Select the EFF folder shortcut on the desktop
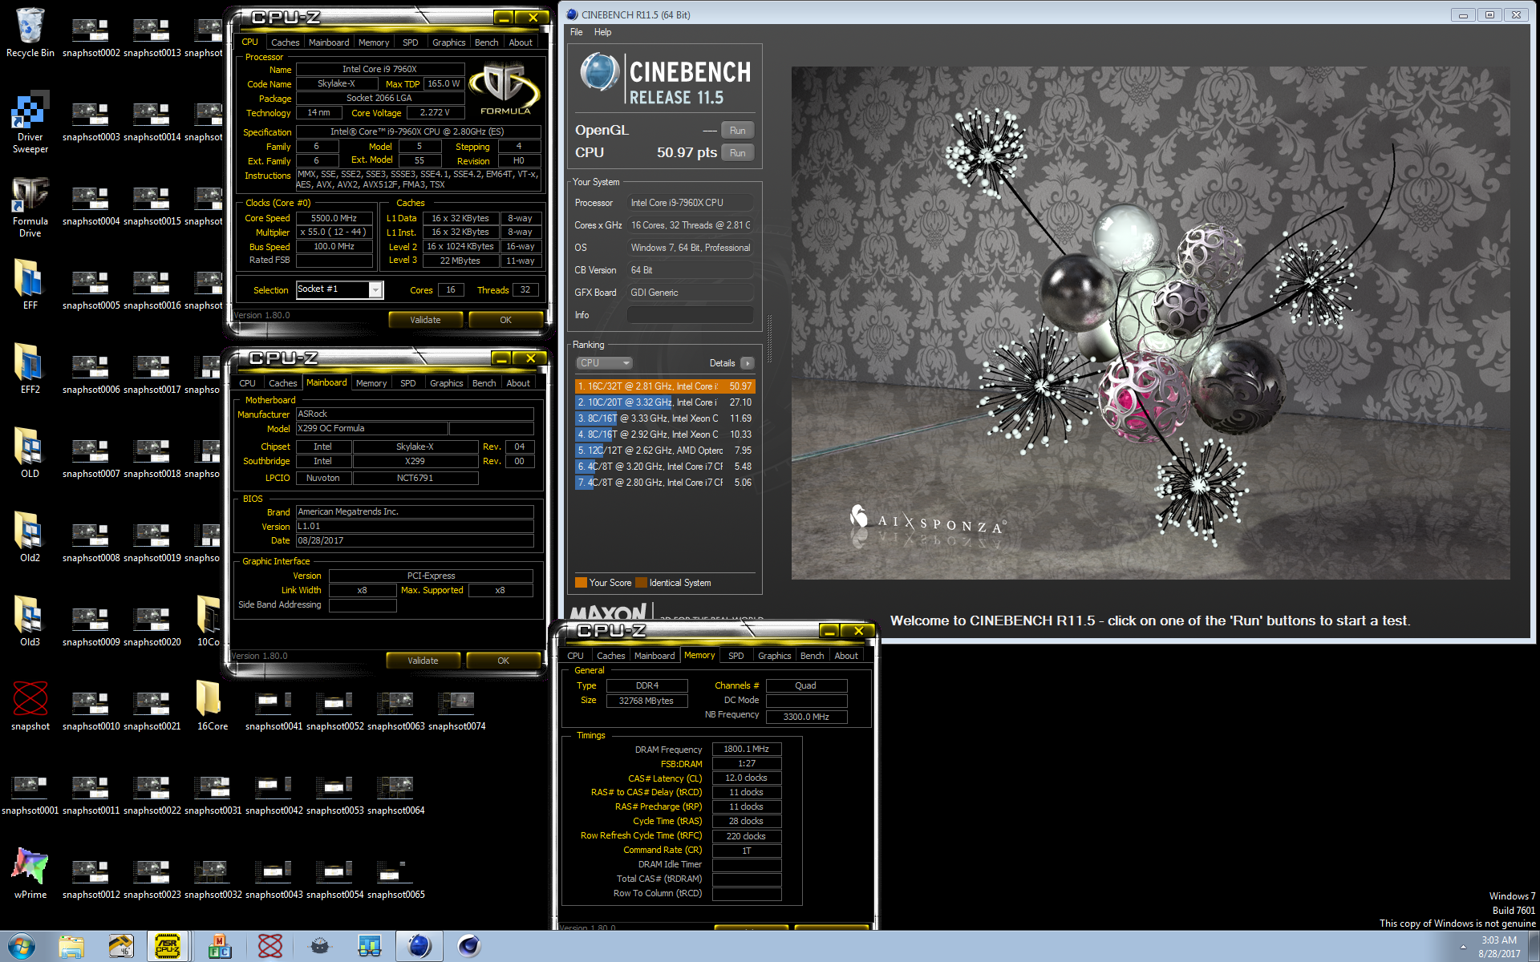 (x=30, y=285)
